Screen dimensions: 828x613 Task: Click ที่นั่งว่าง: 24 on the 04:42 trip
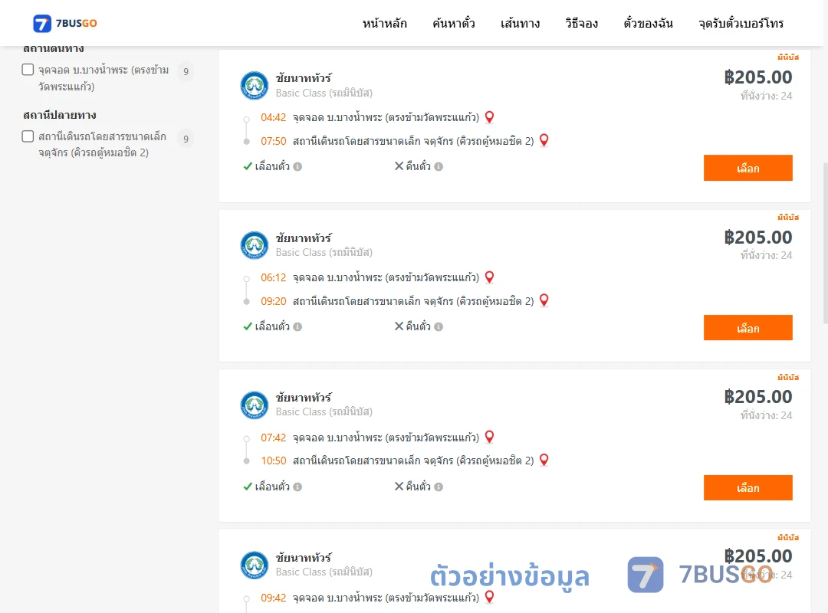766,96
